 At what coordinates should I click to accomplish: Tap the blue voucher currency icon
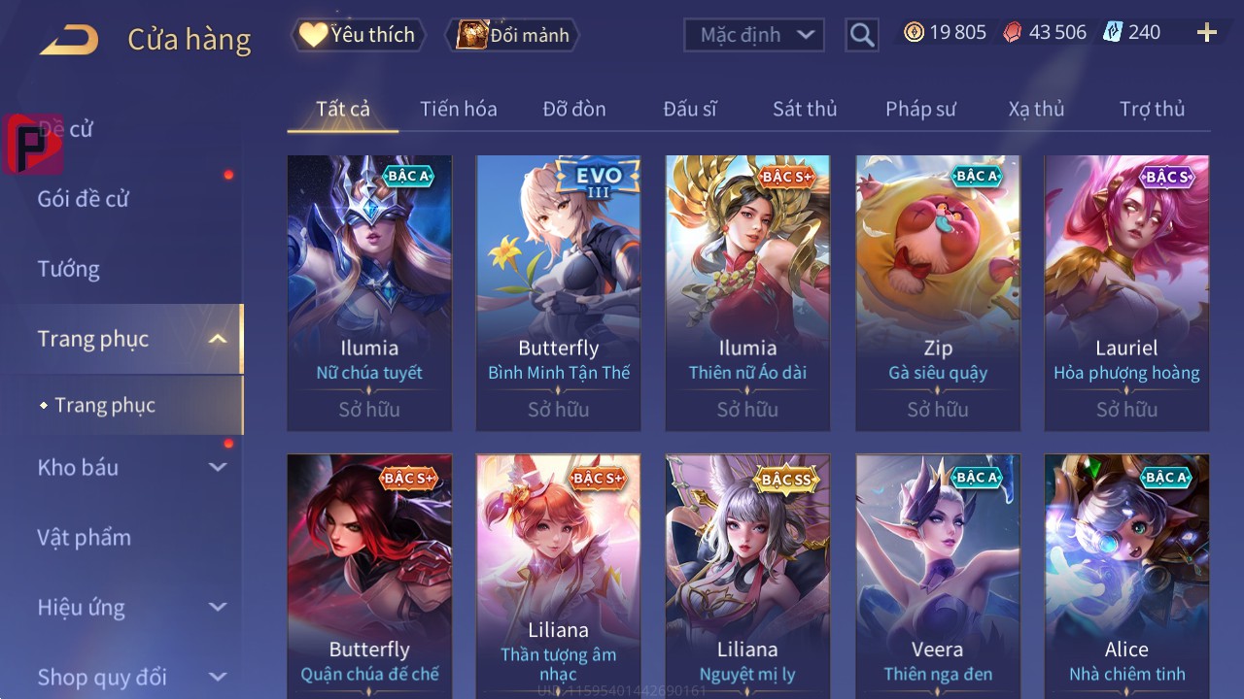coord(1113,32)
